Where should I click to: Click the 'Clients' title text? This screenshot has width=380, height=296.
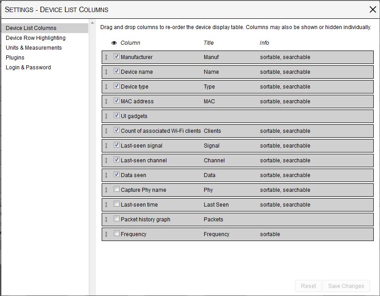tap(212, 131)
